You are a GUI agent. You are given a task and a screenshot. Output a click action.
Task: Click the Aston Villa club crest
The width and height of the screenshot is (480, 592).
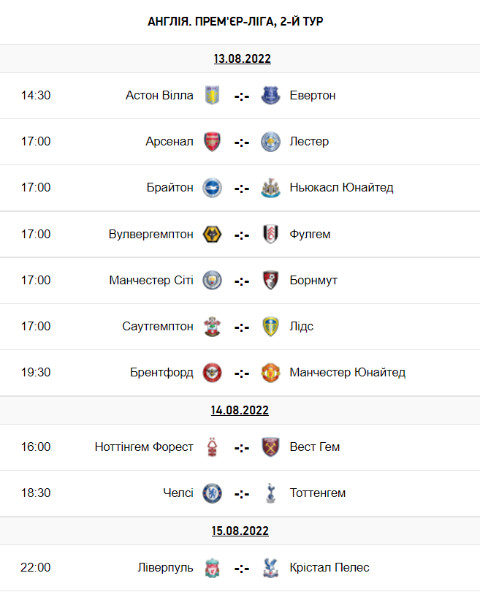pos(212,96)
